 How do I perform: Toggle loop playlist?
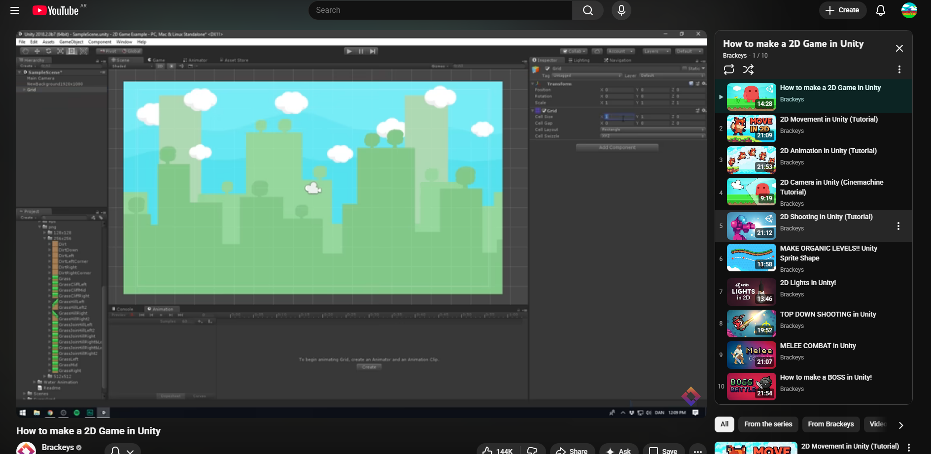coord(729,69)
